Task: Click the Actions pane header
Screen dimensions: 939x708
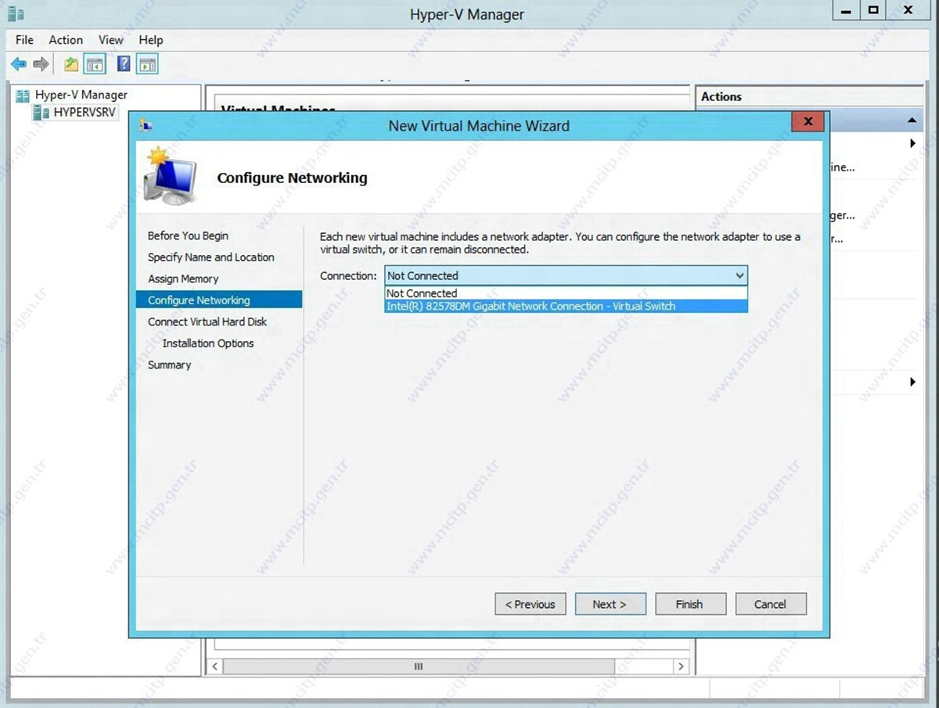Action: click(809, 97)
